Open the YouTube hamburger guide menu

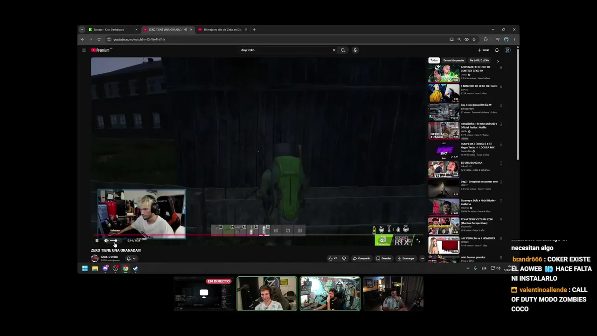coord(84,50)
